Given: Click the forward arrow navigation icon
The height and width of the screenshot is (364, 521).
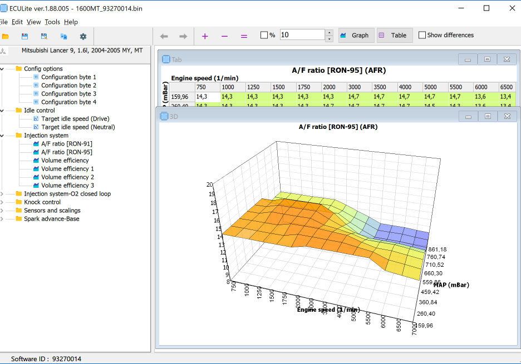Looking at the screenshot, I should pos(183,36).
